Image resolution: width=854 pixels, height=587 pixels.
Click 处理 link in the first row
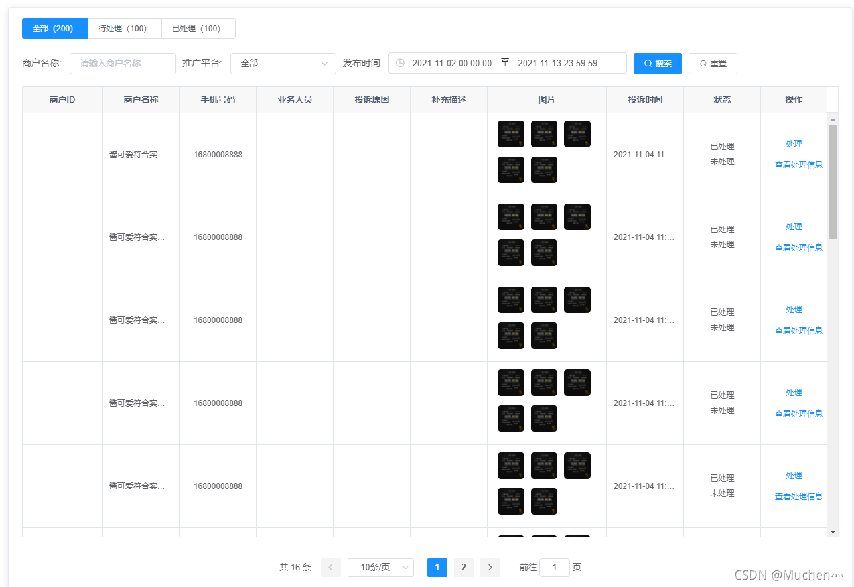point(794,144)
